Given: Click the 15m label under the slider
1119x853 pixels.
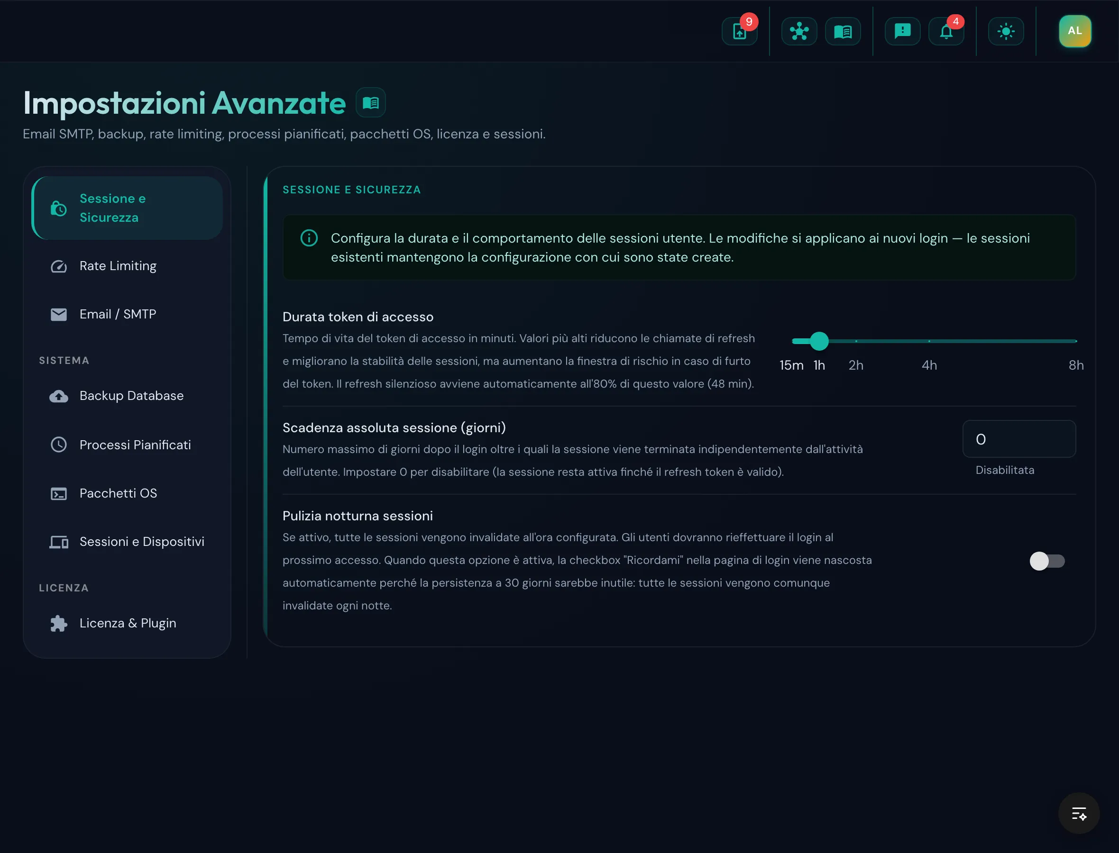Looking at the screenshot, I should (x=791, y=365).
